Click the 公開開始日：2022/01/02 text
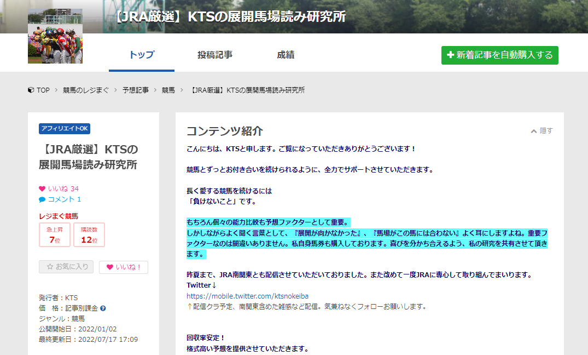The image size is (588, 355). point(78,329)
